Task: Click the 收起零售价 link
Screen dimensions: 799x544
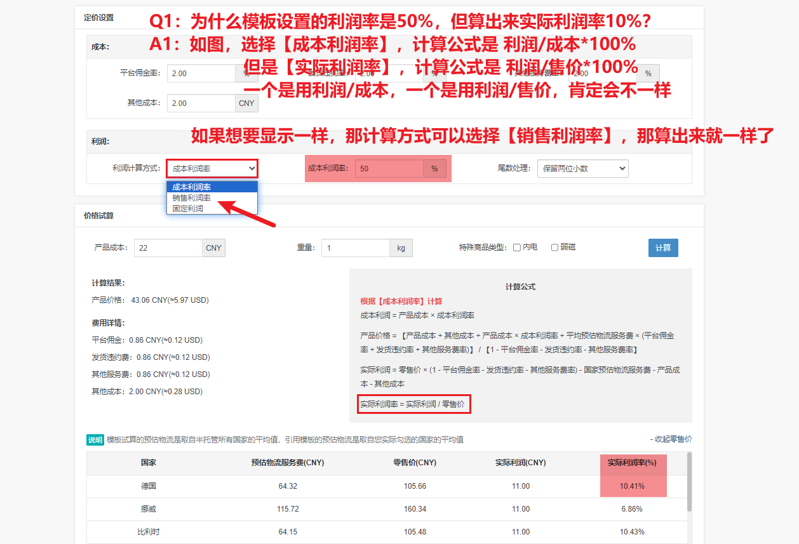Action: coord(671,439)
